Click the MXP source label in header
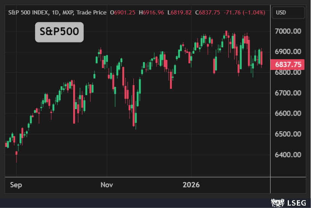Image resolution: width=311 pixels, height=208 pixels. click(69, 13)
